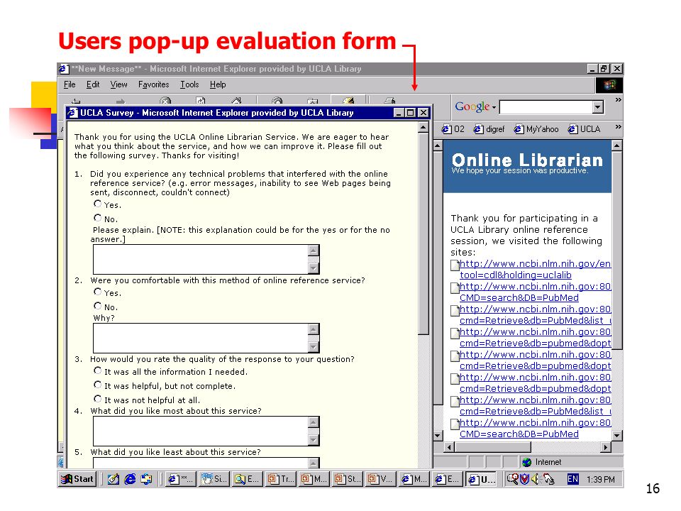Expand the toolbar overflow chevron beside Google search
Screen dimensions: 681x511
click(619, 100)
